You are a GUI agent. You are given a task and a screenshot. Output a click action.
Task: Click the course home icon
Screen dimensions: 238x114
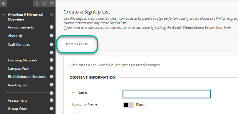52,15
